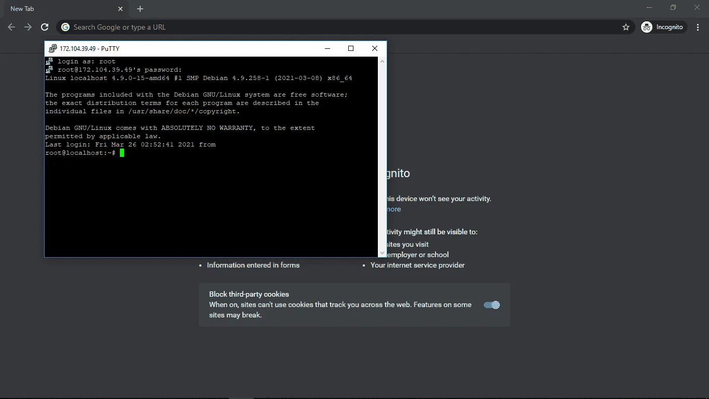709x399 pixels.
Task: Click Google icon in address bar
Action: coord(65,27)
